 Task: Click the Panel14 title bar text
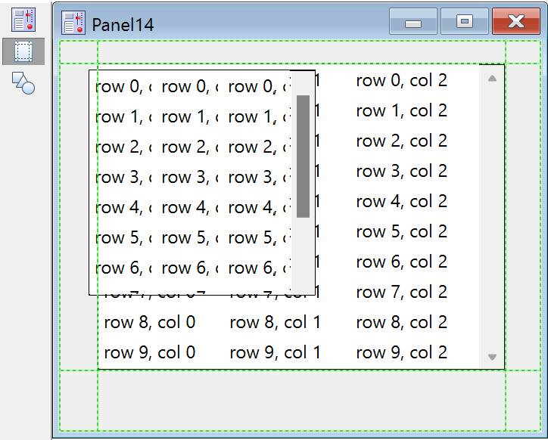pyautogui.click(x=123, y=25)
